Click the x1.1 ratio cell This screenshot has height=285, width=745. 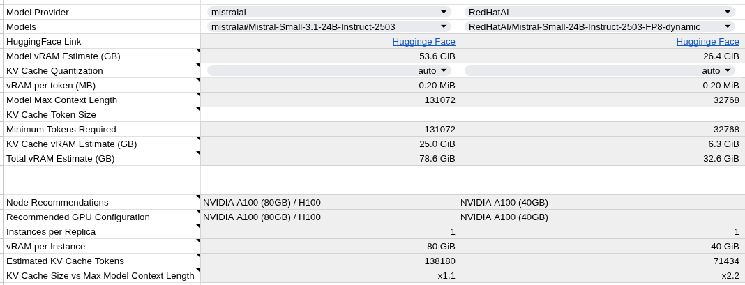(x=329, y=275)
